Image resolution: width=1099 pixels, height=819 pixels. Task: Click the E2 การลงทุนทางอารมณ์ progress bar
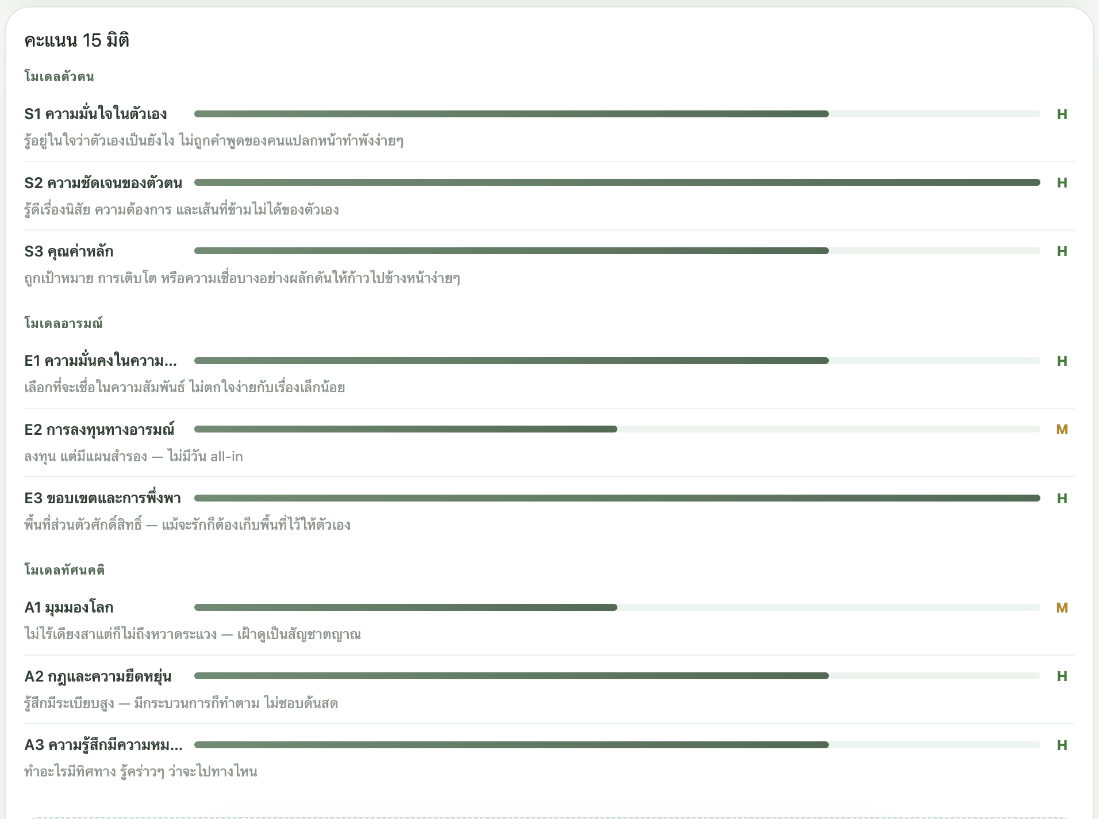(x=617, y=429)
